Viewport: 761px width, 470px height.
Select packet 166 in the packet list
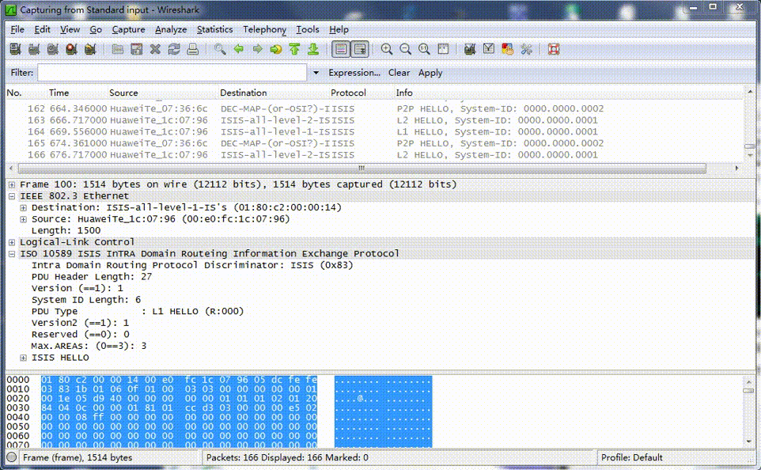[x=373, y=155]
